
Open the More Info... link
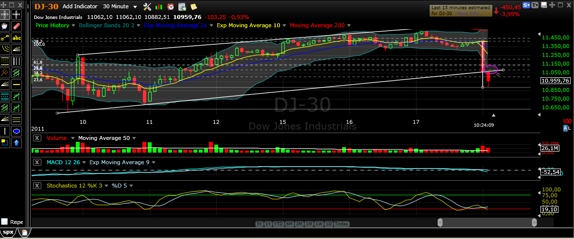(x=469, y=13)
